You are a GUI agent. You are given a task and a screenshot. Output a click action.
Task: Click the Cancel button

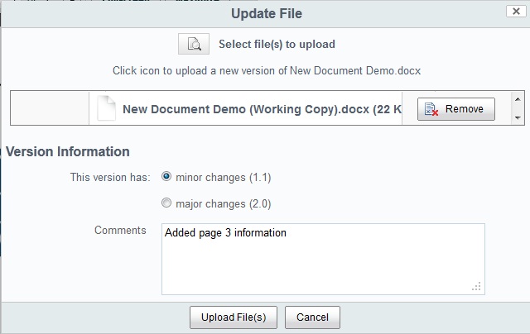(312, 317)
